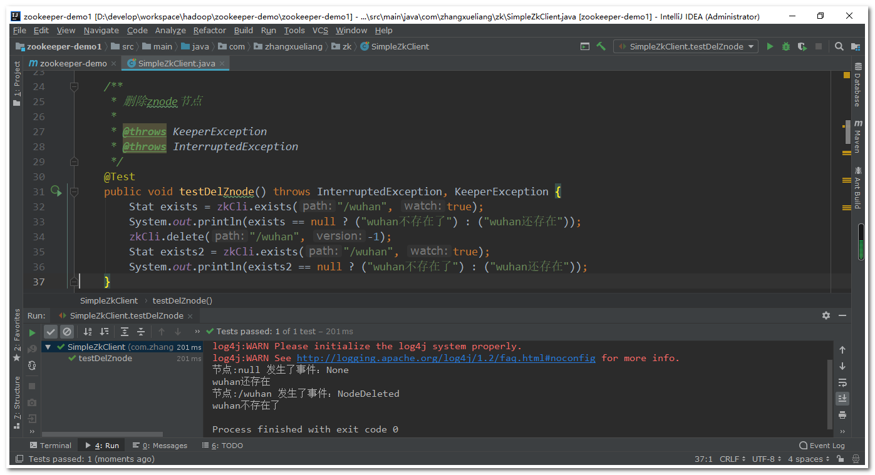Run with Coverage shield icon
Image resolution: width=875 pixels, height=475 pixels.
[x=802, y=46]
